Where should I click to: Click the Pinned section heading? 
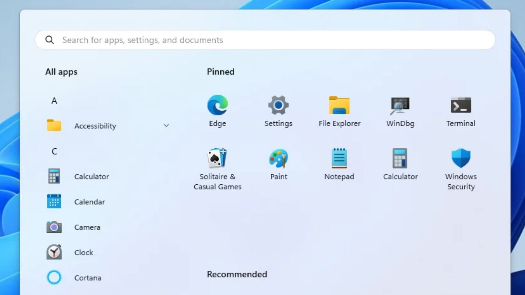(221, 72)
